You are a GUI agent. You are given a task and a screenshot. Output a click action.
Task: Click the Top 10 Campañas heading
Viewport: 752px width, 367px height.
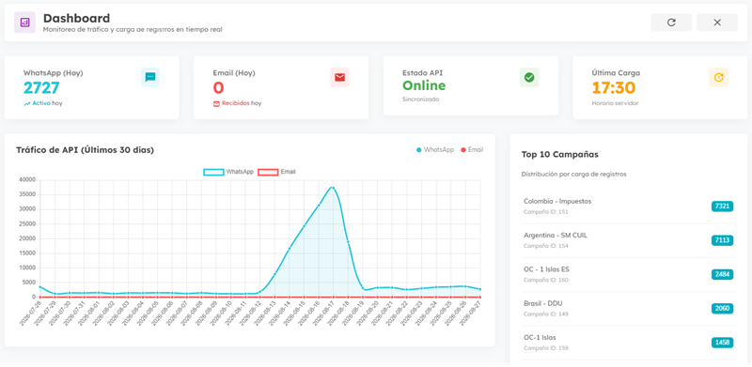pos(559,155)
